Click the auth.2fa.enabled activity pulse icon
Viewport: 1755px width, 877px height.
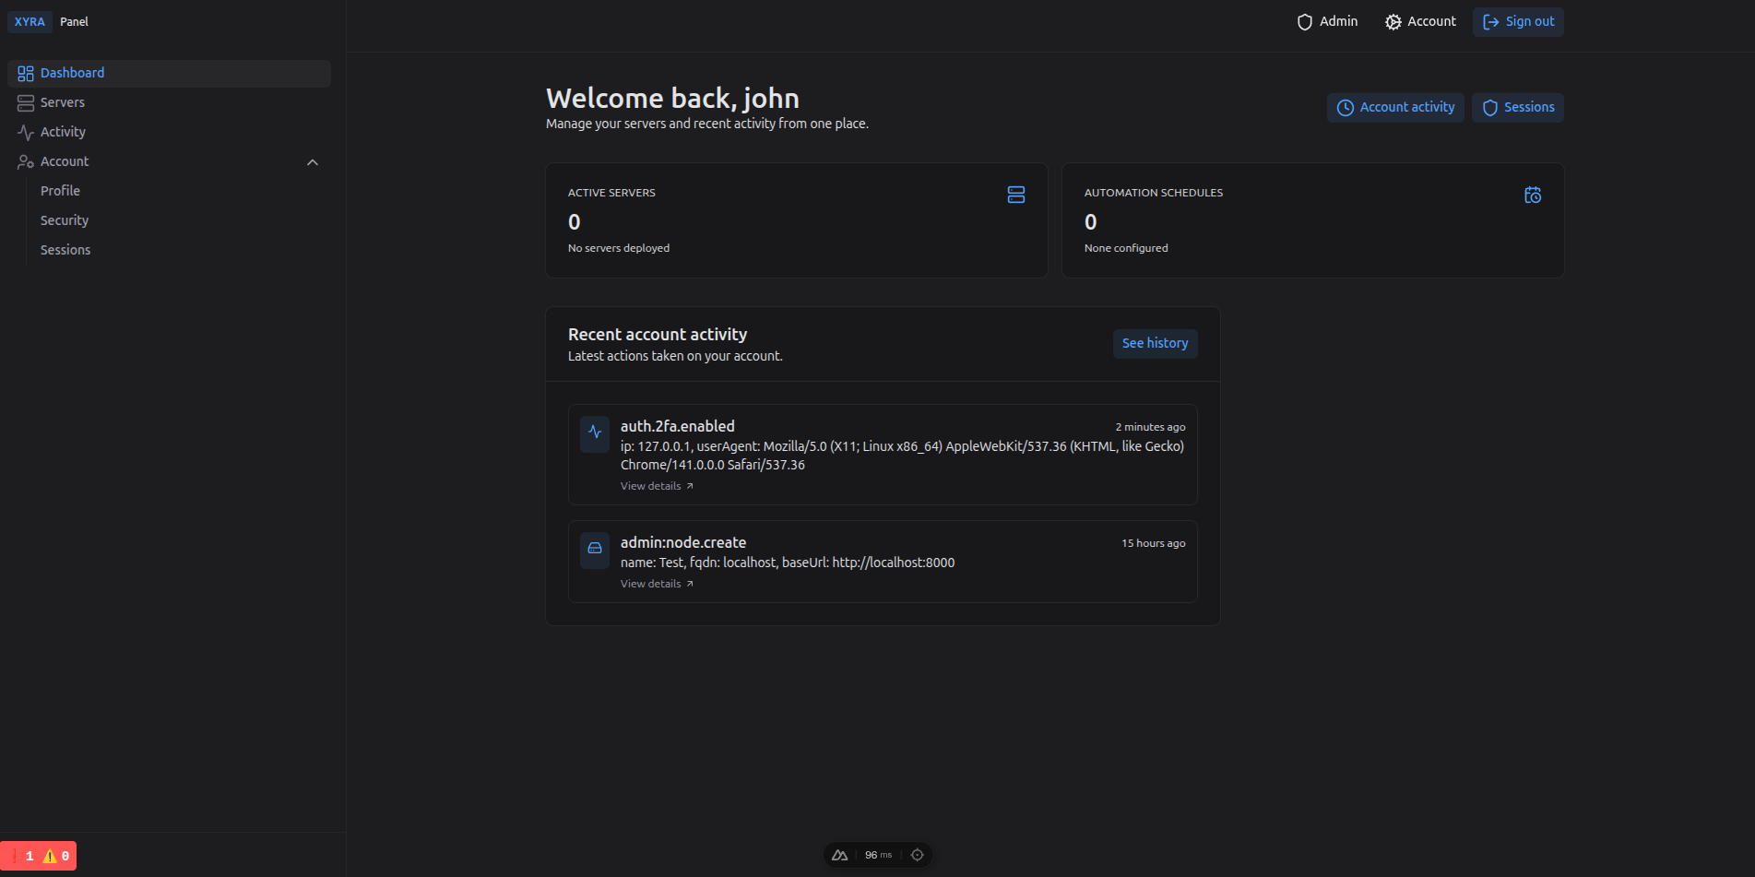[595, 433]
